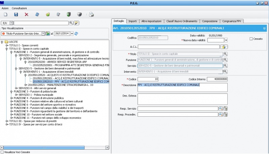Click search magnifier beside Titolo field

(x=226, y=54)
